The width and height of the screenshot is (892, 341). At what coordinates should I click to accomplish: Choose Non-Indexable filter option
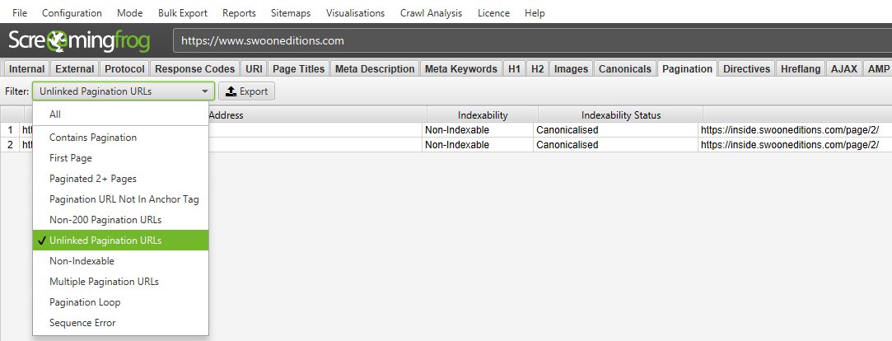120,261
